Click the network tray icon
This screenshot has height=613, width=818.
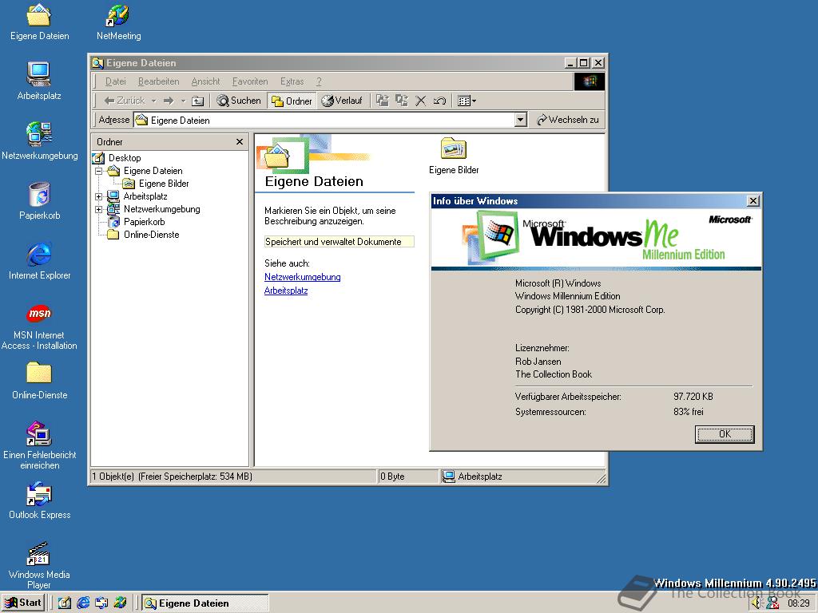point(772,603)
